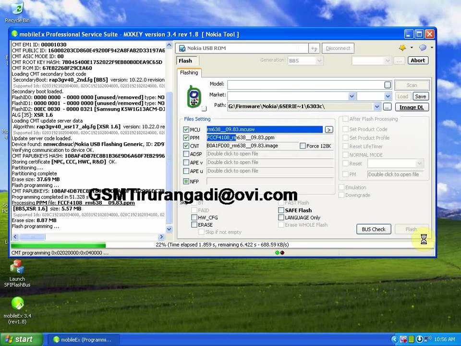Click the mobileEx taskbar button
This screenshot has height=346, width=461.
tap(83, 340)
